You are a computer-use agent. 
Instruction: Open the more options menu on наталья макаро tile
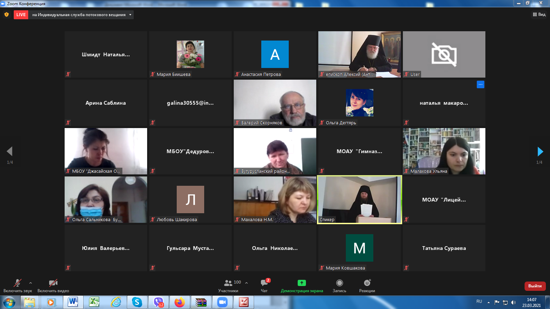click(480, 84)
